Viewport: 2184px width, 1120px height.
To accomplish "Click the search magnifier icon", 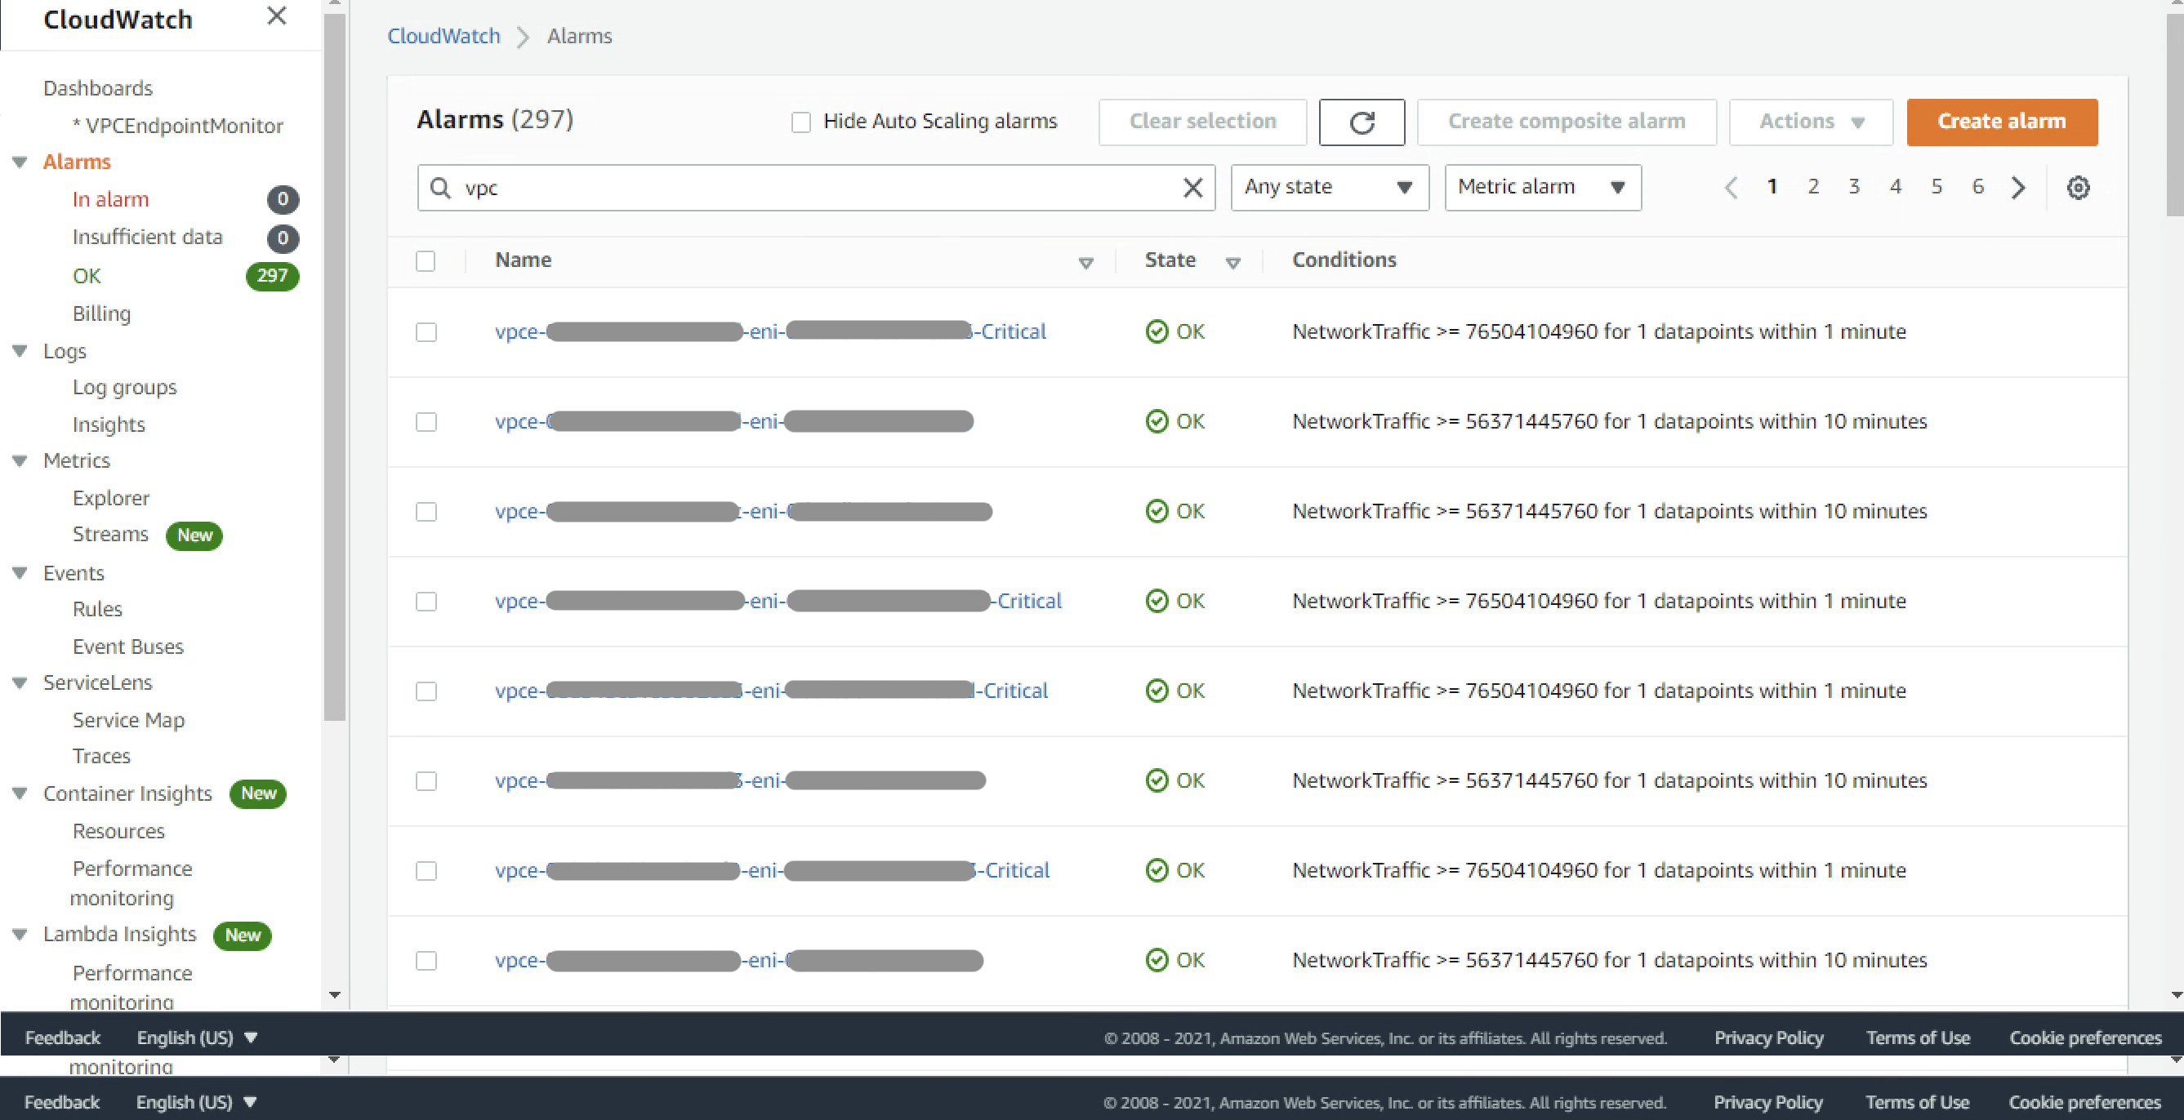I will point(441,187).
